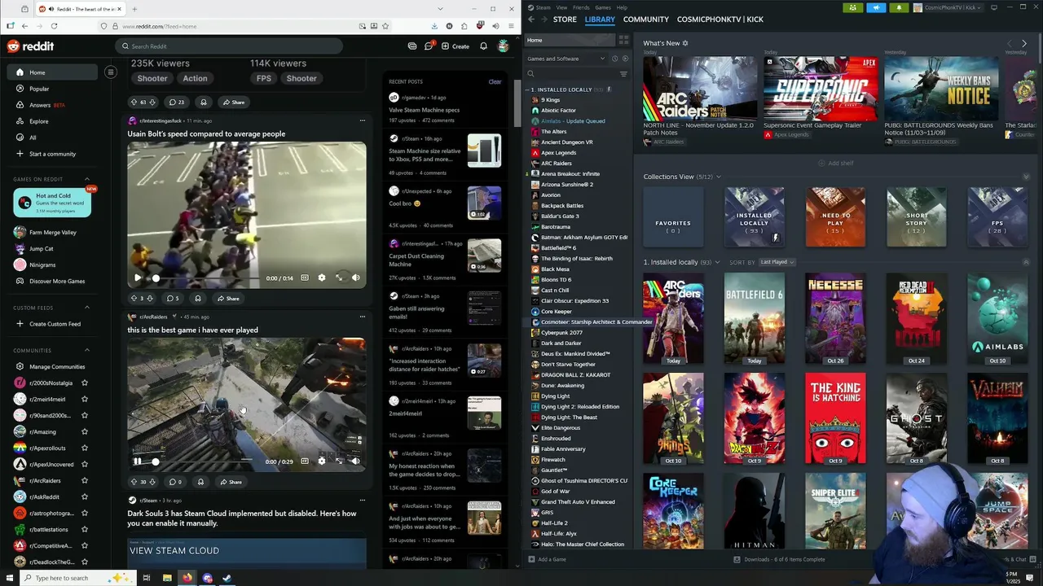
Task: Open Steam library filter options icon
Action: (x=623, y=74)
